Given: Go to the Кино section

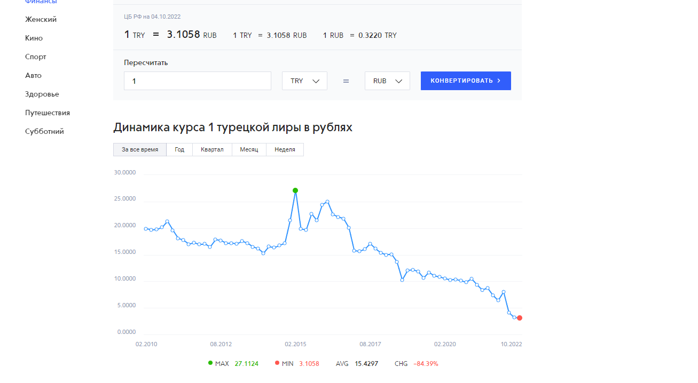Looking at the screenshot, I should tap(34, 38).
